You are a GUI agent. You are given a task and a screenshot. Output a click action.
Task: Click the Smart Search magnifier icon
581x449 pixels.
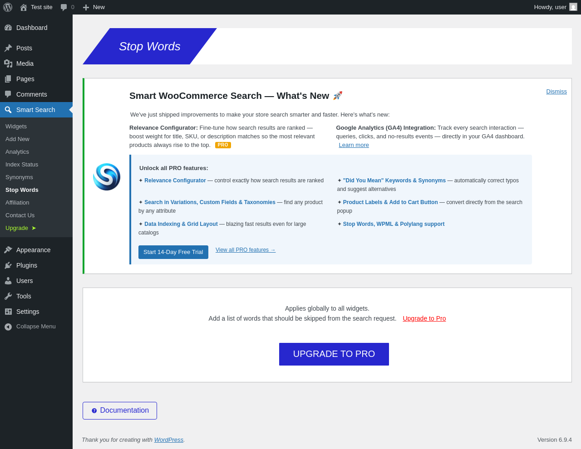tap(8, 110)
